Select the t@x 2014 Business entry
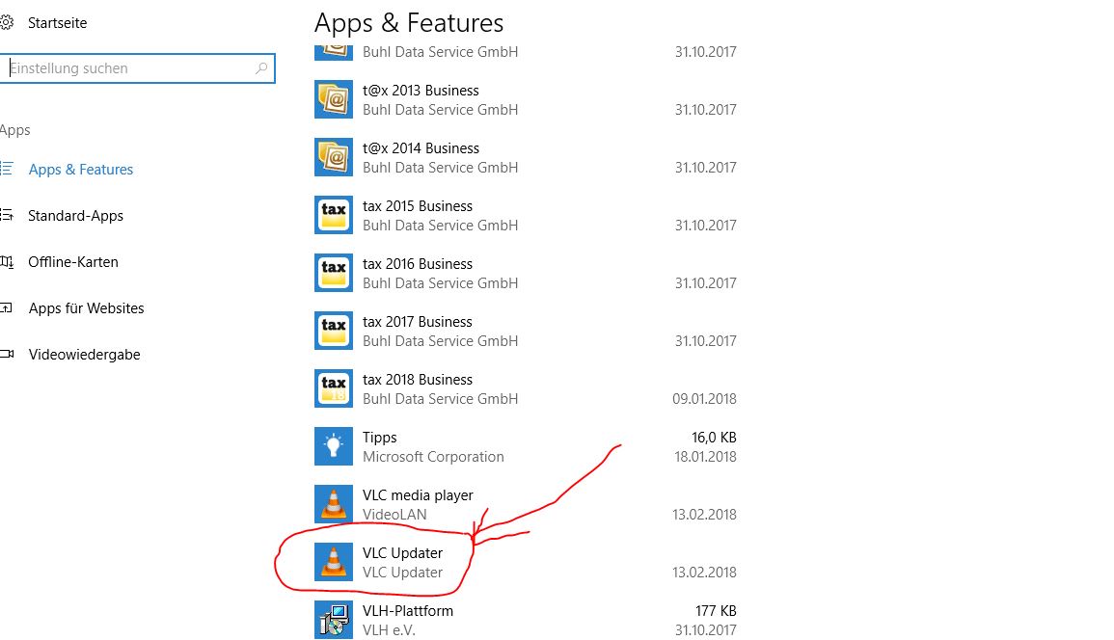 click(526, 157)
